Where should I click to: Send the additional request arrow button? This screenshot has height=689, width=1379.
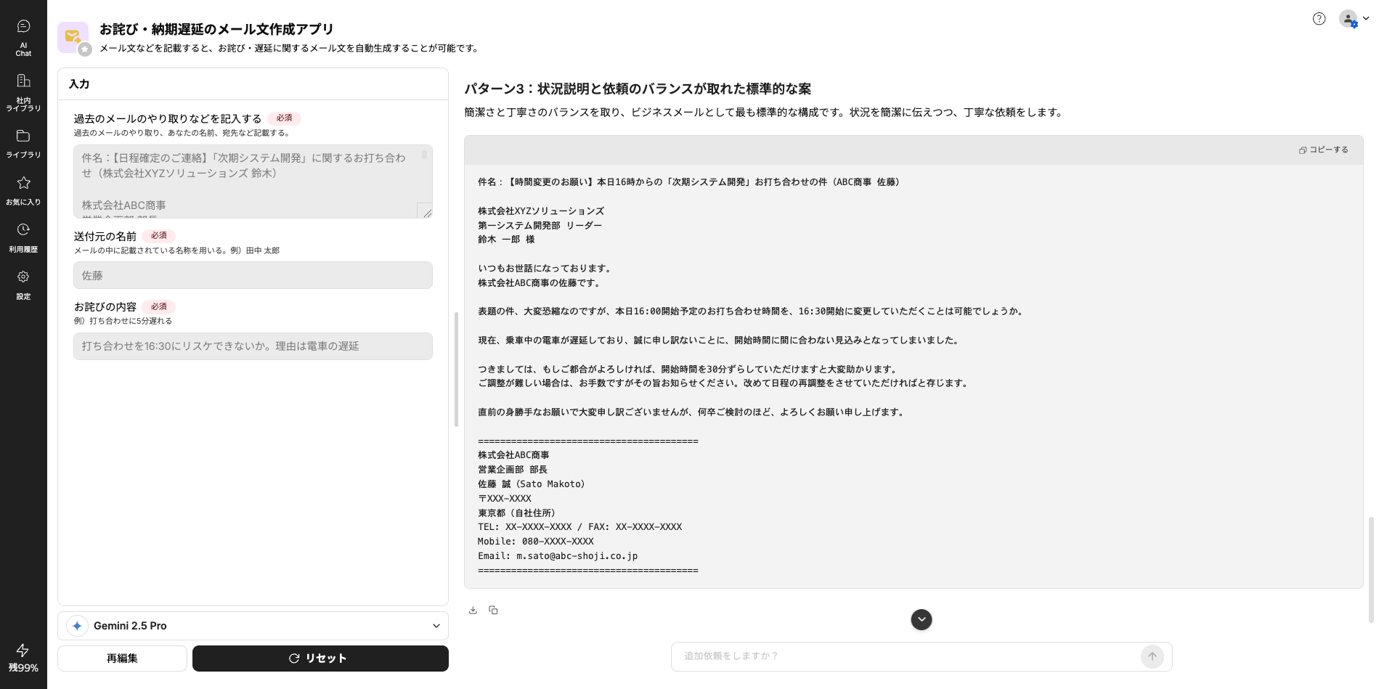pos(1152,656)
